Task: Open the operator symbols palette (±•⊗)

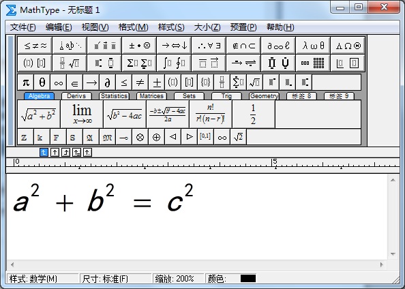Action: pyautogui.click(x=139, y=46)
